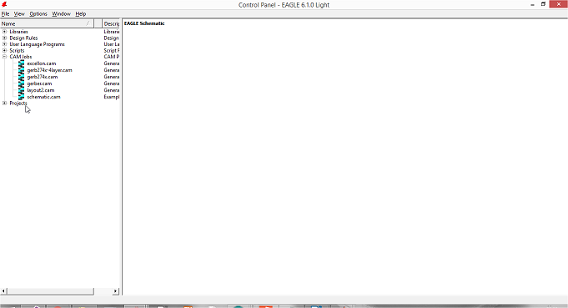The height and width of the screenshot is (308, 568).
Task: Select the Projects entry
Action: coord(18,104)
